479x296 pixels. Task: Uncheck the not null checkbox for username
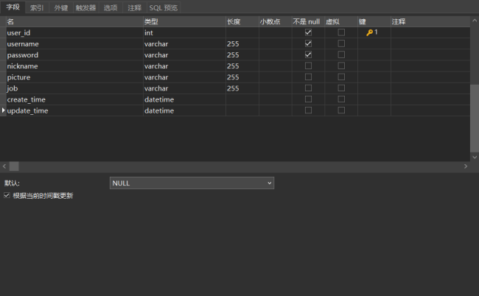[308, 43]
